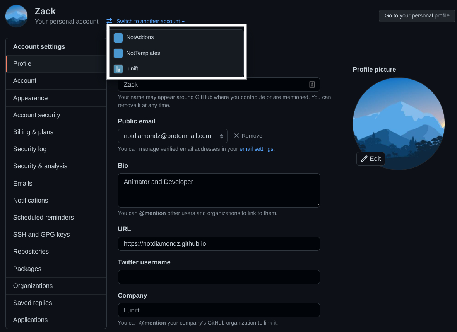Screen dimensions: 457x332
Task: Open Notifications settings
Action: point(56,200)
